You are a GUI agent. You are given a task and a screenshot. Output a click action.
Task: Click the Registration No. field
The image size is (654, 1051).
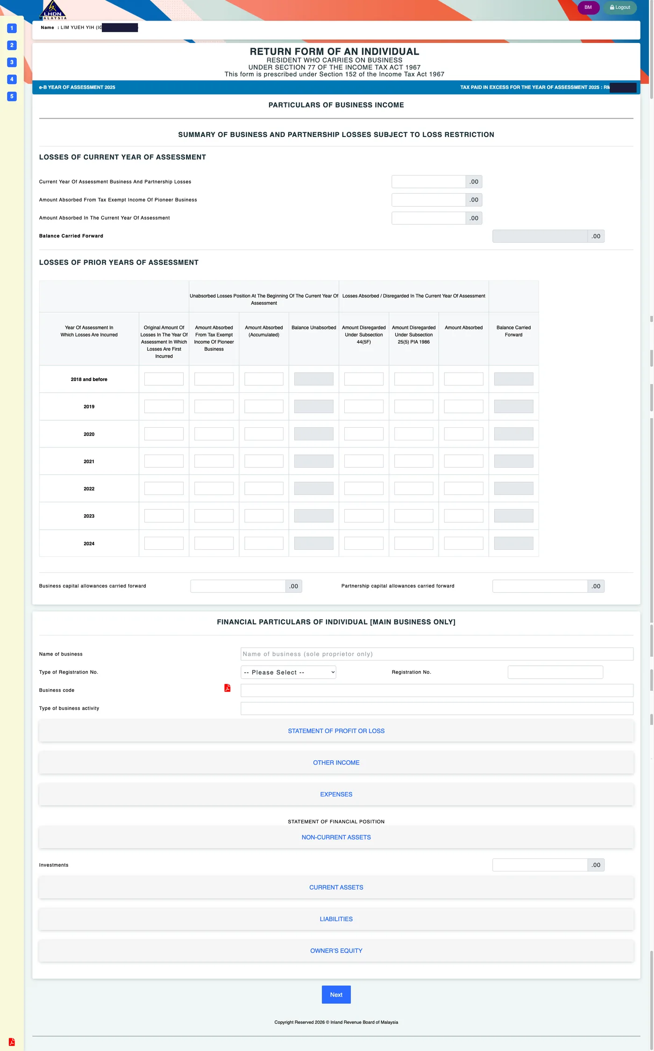pos(555,672)
